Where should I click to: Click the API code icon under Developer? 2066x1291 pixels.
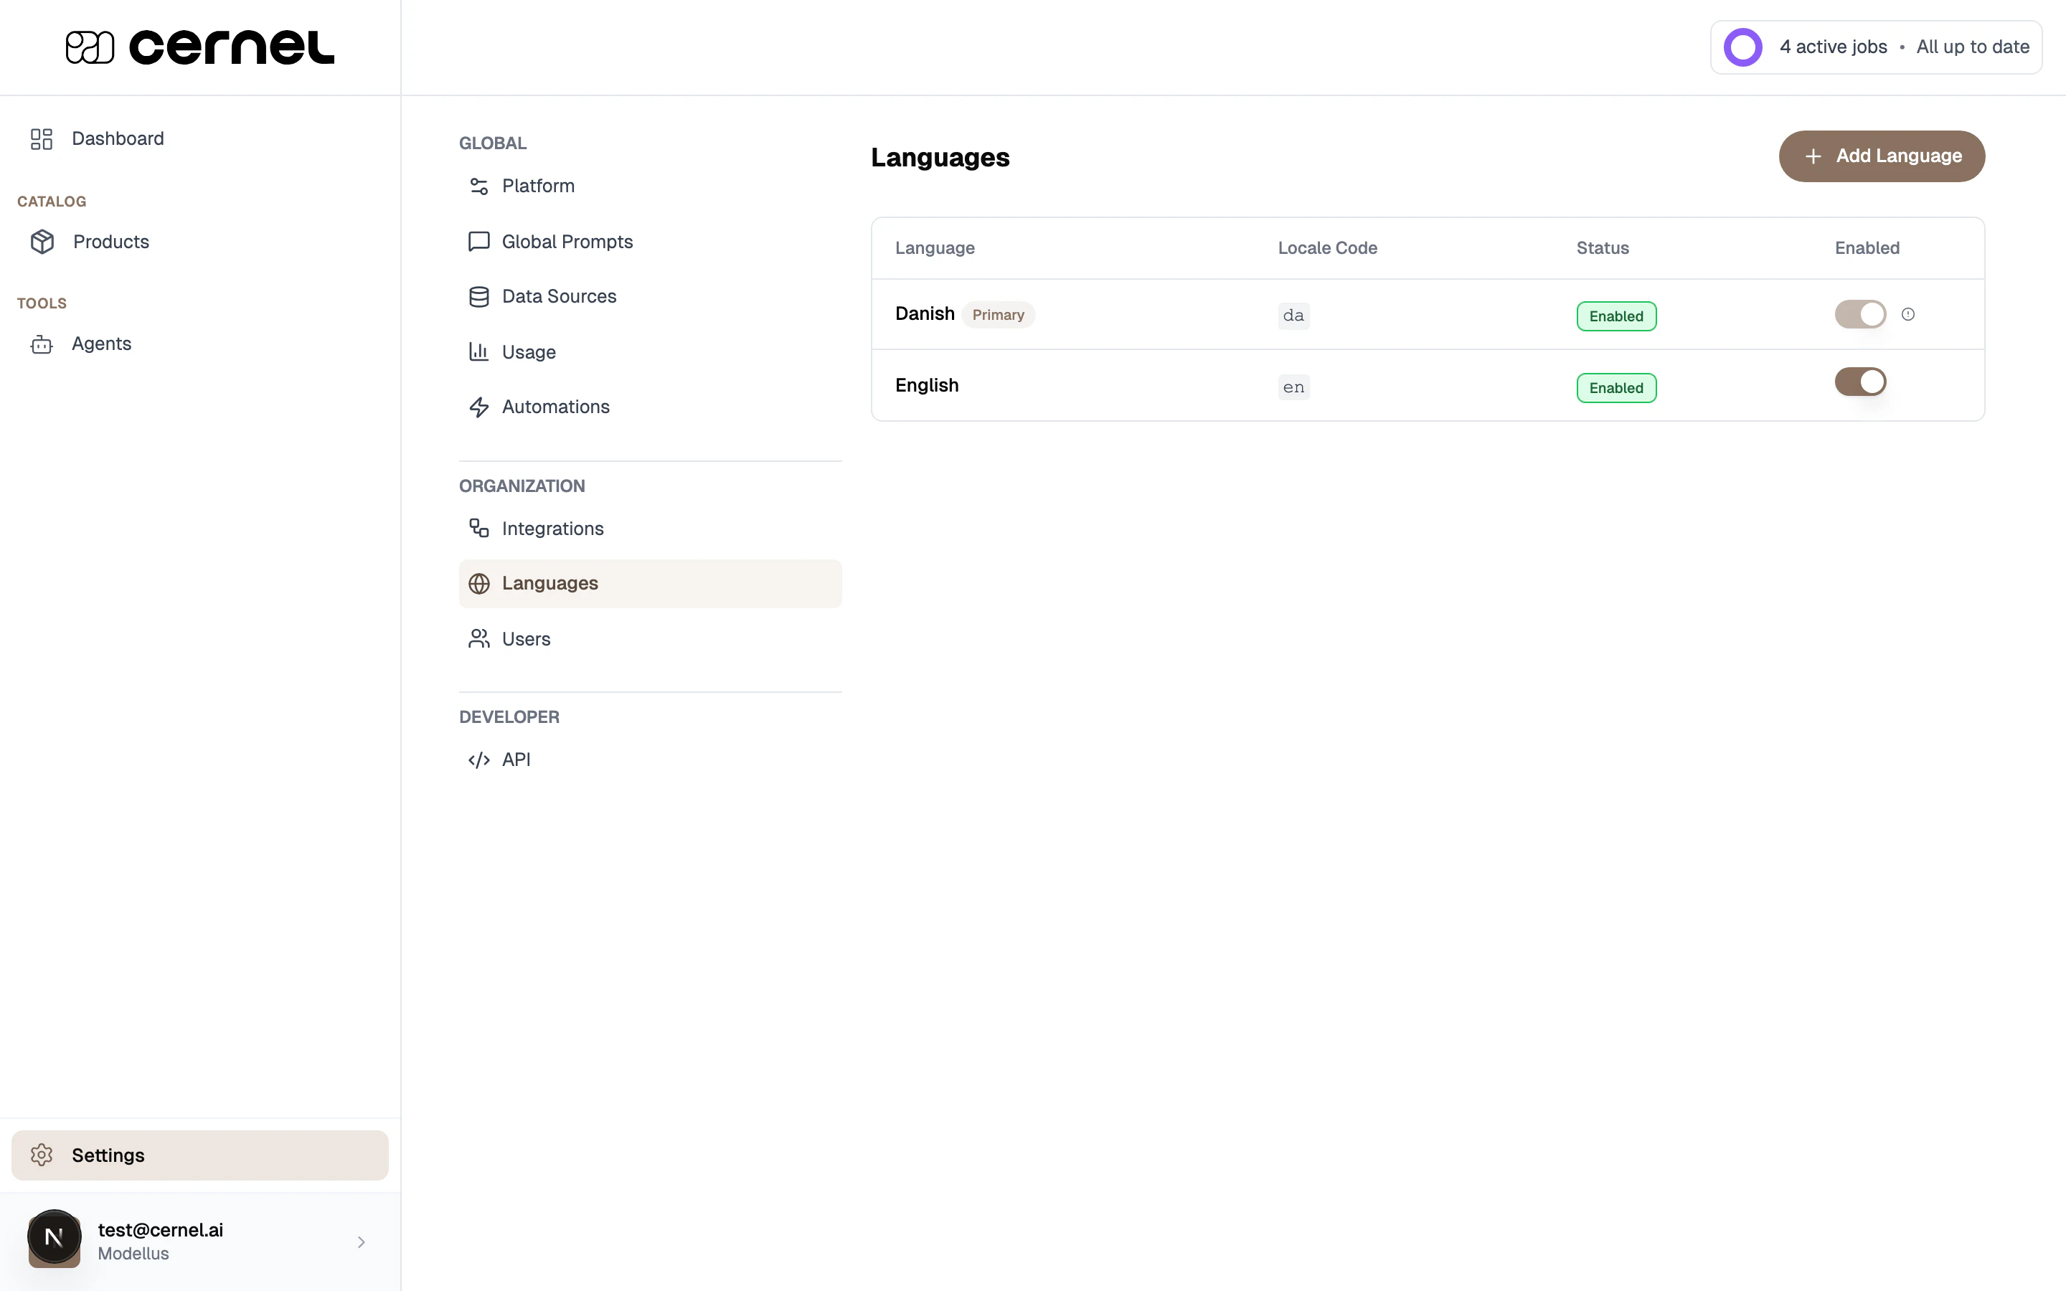(478, 759)
